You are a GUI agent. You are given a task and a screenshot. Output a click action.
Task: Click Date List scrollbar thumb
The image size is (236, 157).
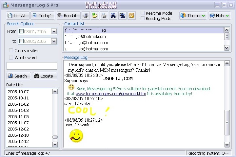click(x=55, y=137)
